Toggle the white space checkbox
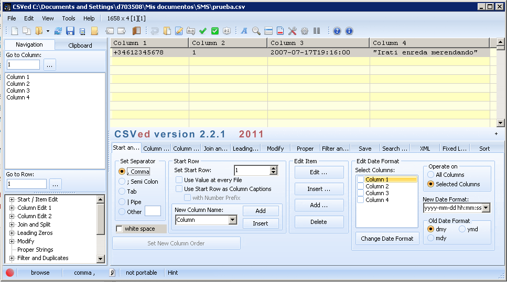507x282 pixels. point(120,229)
